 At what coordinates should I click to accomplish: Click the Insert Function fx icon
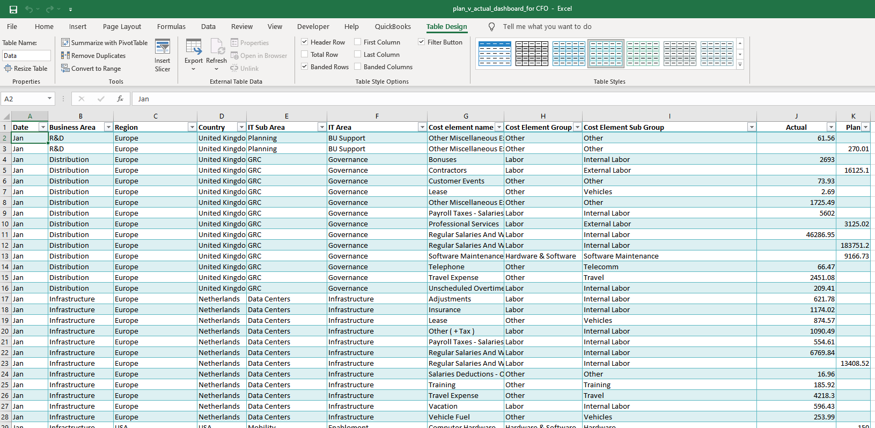coord(120,99)
